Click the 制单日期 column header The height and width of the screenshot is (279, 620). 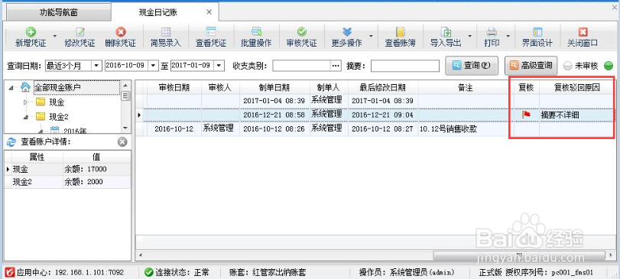(x=274, y=88)
